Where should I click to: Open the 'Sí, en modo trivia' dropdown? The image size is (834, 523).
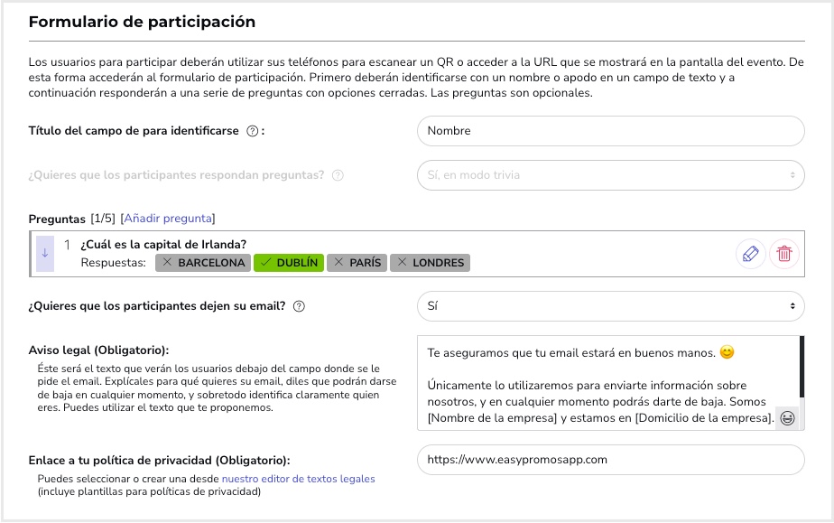(x=610, y=175)
